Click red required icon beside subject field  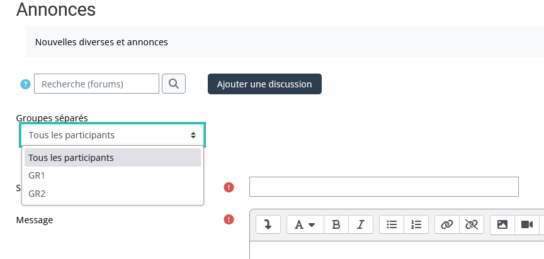[x=229, y=187]
